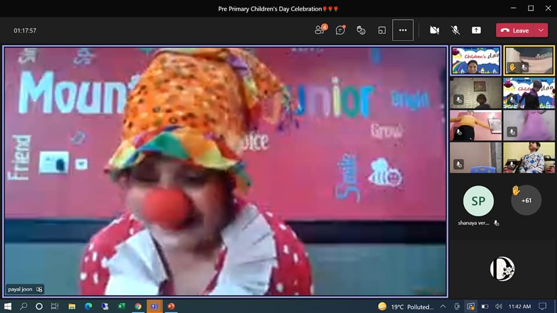
Task: Click the main clown video feed
Action: 225,172
